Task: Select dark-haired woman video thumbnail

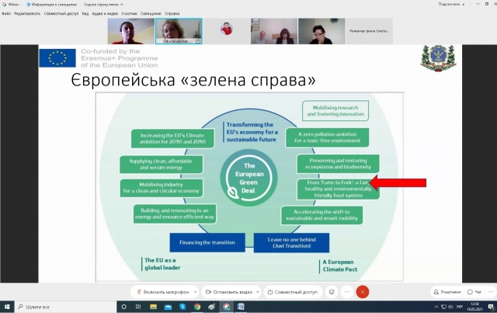Action: point(321,31)
